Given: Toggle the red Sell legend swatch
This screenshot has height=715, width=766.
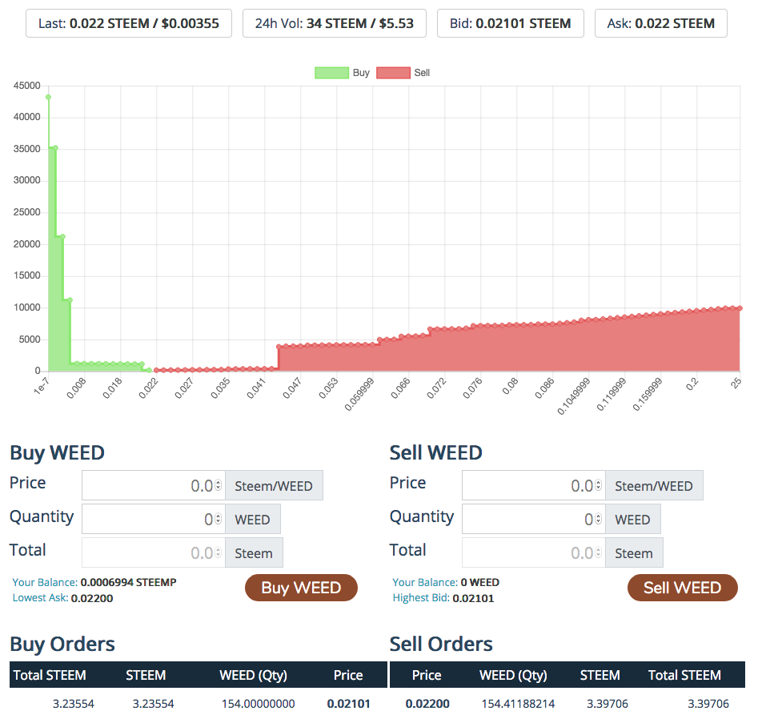Looking at the screenshot, I should (x=393, y=73).
